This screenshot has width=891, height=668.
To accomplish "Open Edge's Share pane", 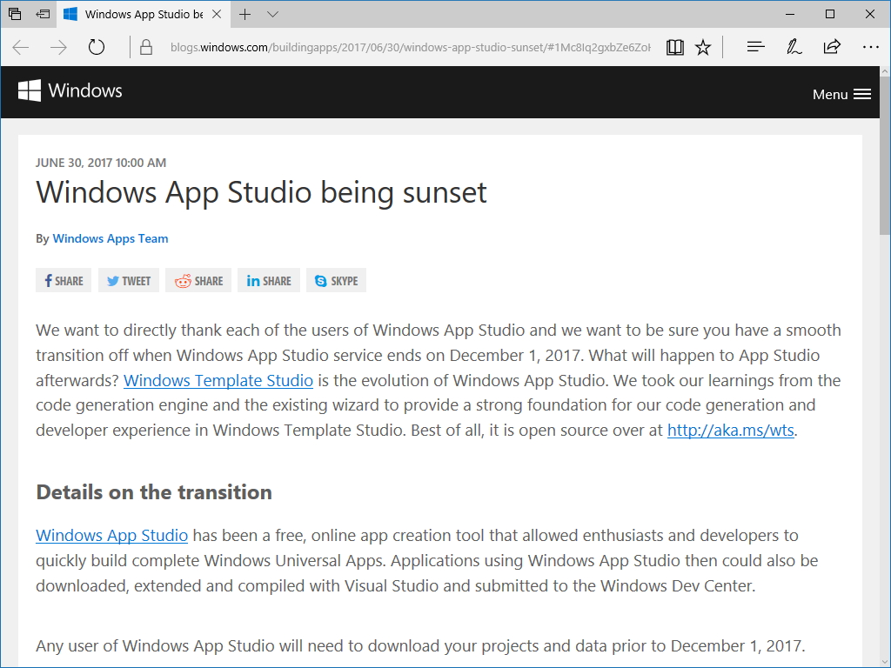I will (832, 47).
